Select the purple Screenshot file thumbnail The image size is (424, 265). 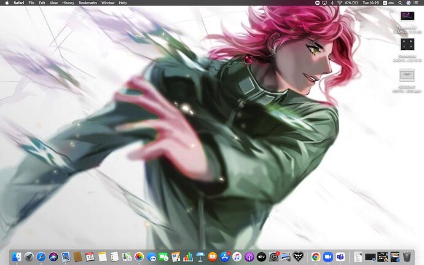pos(407,16)
